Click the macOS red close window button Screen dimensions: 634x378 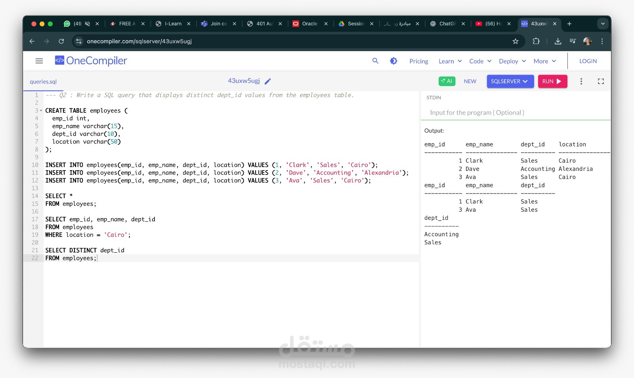(x=34, y=24)
